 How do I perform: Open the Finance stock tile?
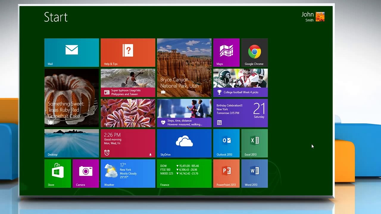pyautogui.click(x=184, y=174)
